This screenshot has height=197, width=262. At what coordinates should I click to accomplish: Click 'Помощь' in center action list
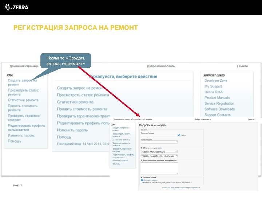tap(64, 137)
